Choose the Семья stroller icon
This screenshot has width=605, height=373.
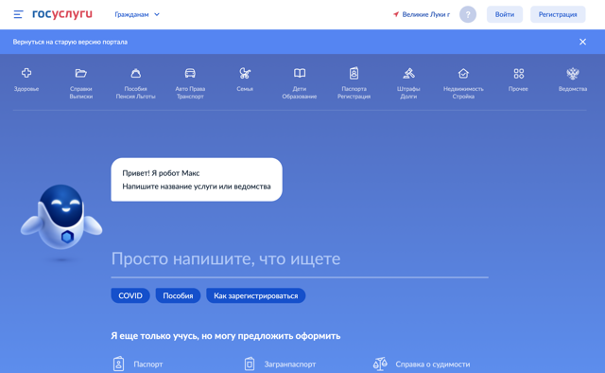pos(245,73)
